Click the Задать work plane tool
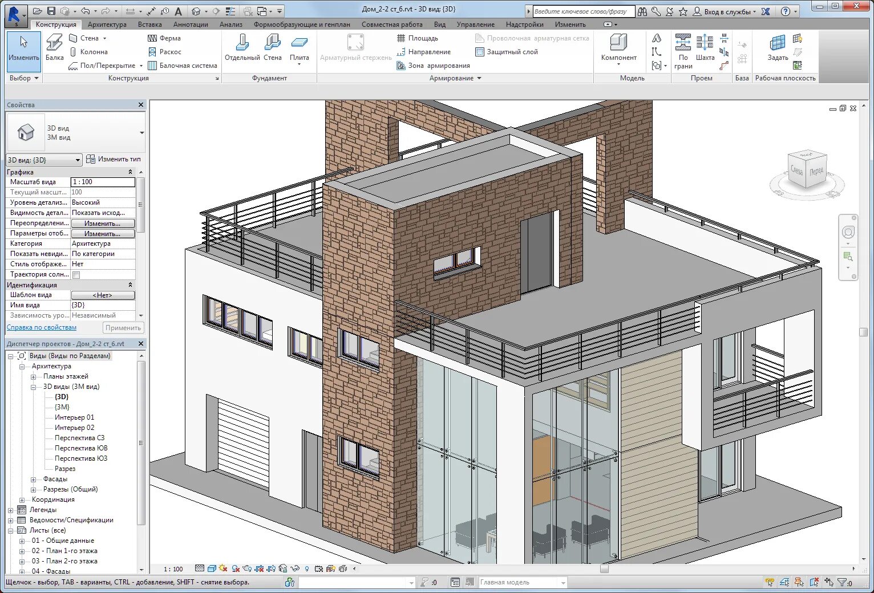 click(778, 47)
